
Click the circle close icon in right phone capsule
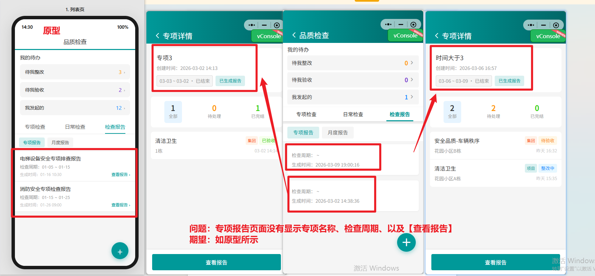click(x=556, y=25)
